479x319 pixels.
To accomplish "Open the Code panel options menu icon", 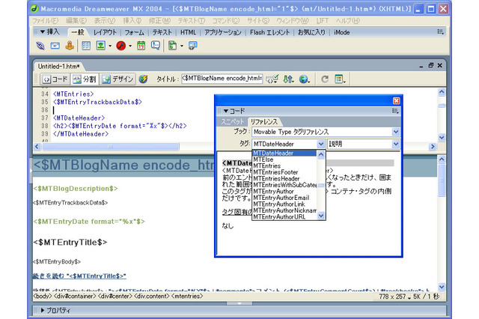I will 395,111.
